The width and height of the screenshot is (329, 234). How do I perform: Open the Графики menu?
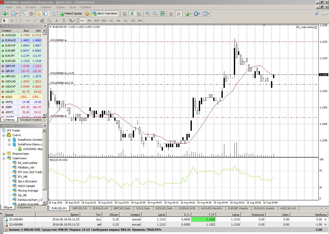tap(46, 7)
